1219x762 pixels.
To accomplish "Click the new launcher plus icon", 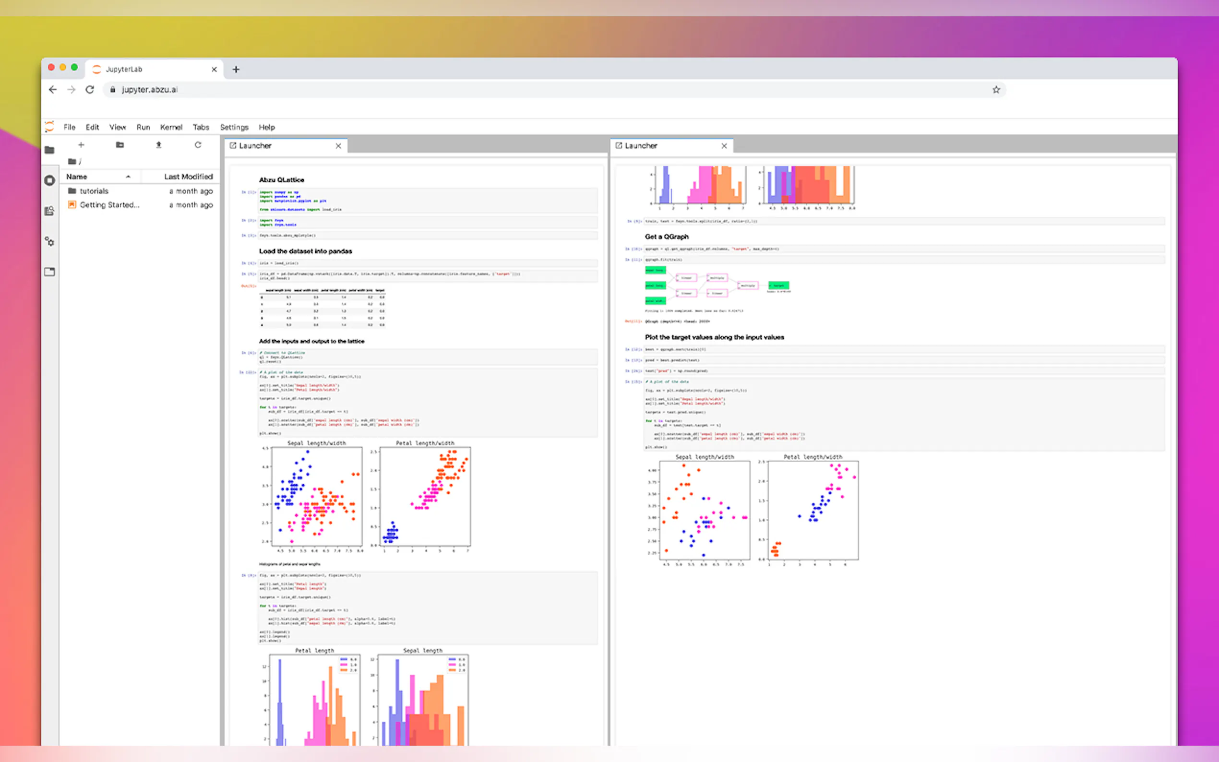I will [81, 145].
